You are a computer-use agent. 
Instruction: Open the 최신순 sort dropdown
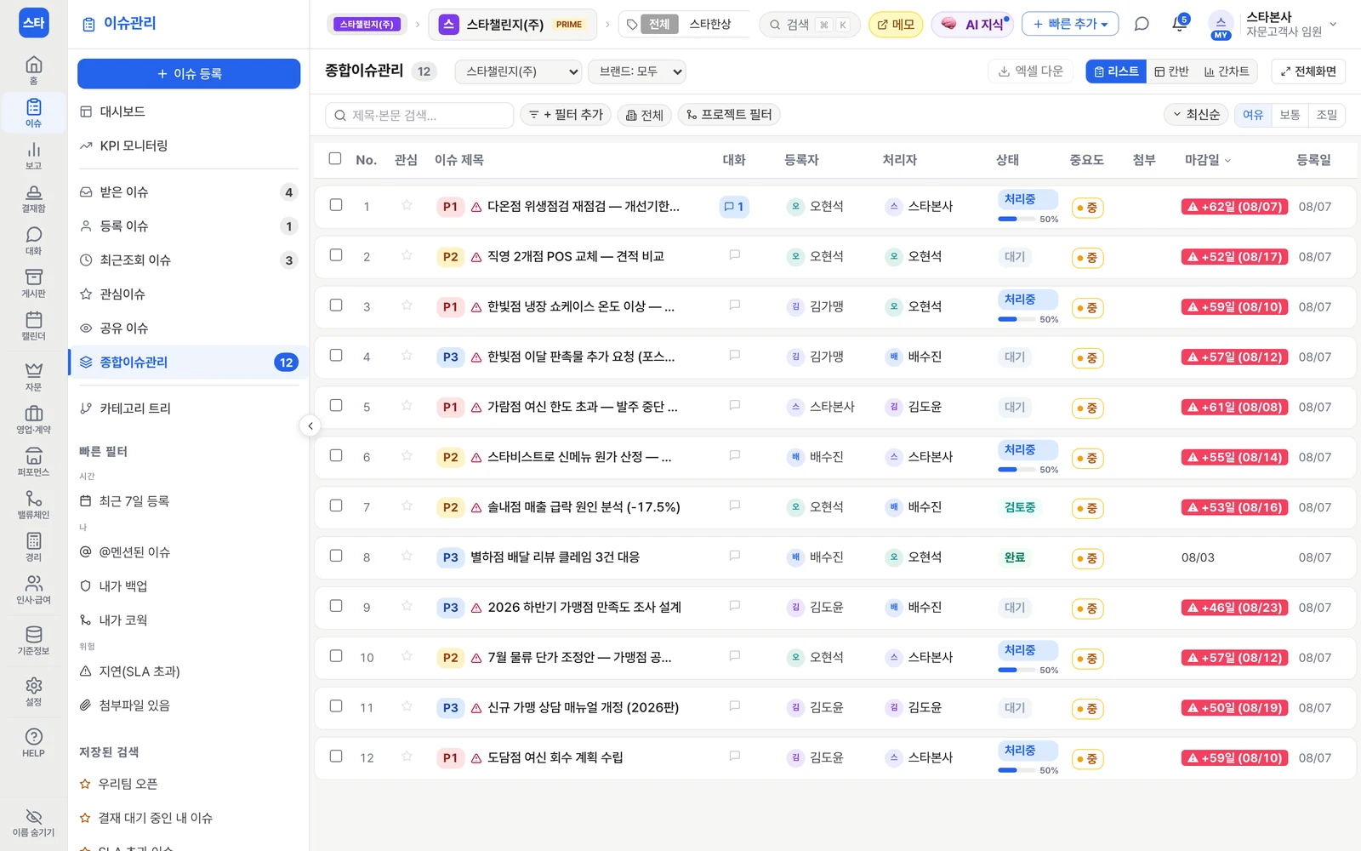[x=1196, y=114]
